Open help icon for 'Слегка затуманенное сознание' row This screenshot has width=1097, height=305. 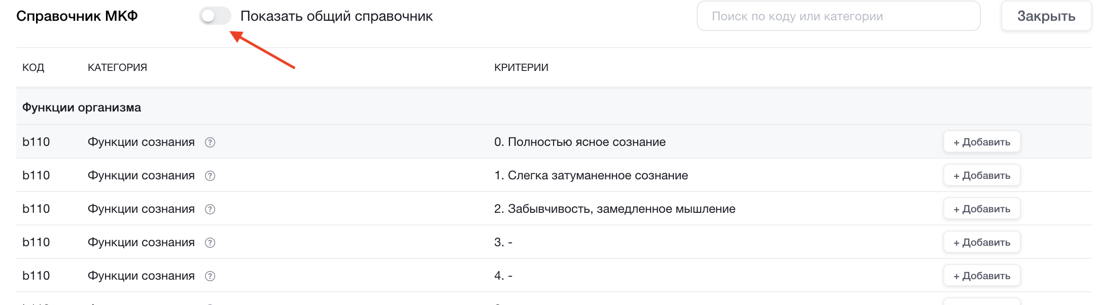click(210, 176)
